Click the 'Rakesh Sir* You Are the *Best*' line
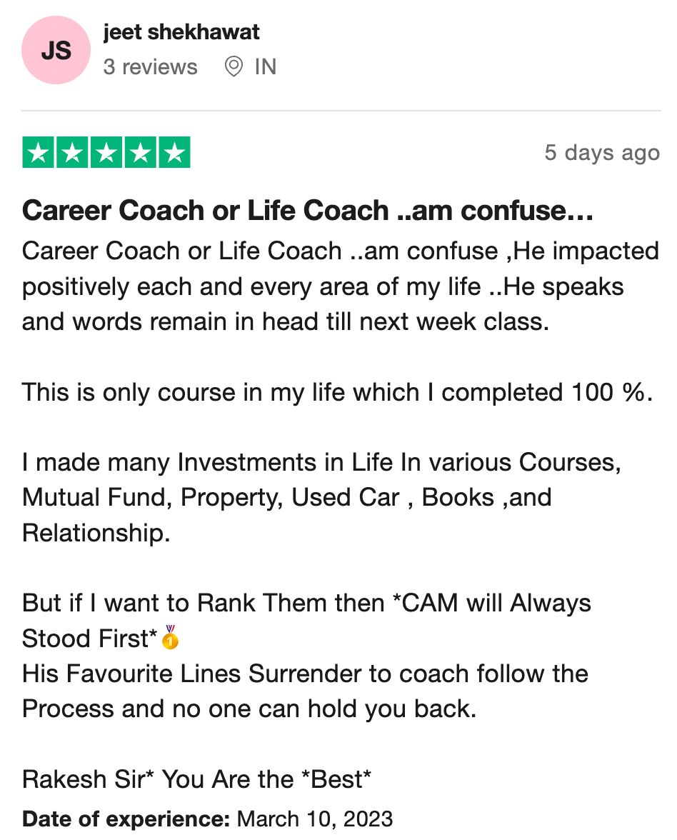Image resolution: width=677 pixels, height=840 pixels. click(x=196, y=779)
